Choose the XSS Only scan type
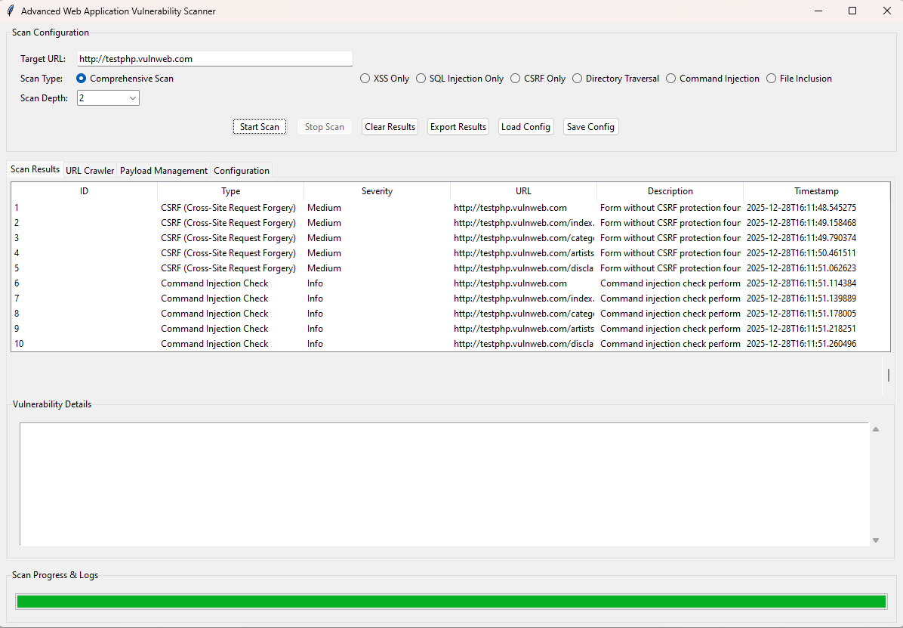This screenshot has height=628, width=903. point(365,79)
